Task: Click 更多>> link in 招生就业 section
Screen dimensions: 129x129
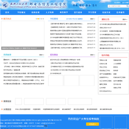Action: point(93,55)
